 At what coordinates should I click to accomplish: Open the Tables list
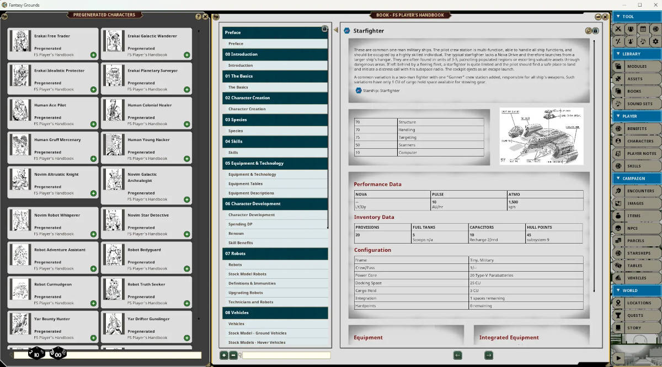pyautogui.click(x=637, y=266)
